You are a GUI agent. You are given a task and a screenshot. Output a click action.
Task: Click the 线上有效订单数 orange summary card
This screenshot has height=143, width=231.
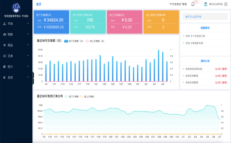(x=161, y=22)
